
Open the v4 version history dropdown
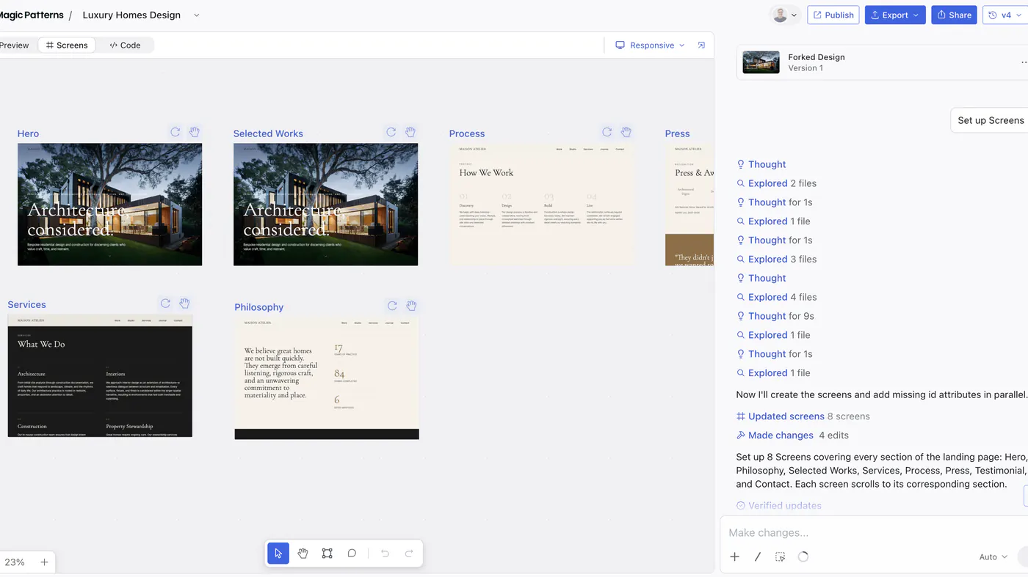pyautogui.click(x=1005, y=15)
